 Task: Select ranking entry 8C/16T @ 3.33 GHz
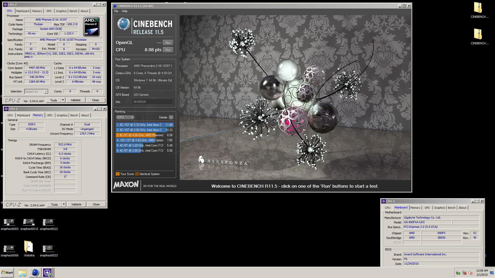coord(145,125)
